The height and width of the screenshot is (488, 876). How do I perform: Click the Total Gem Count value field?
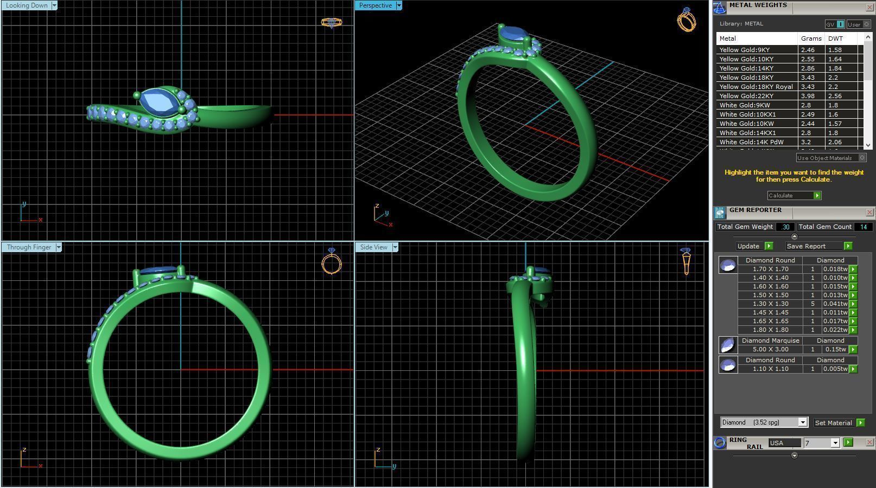863,227
